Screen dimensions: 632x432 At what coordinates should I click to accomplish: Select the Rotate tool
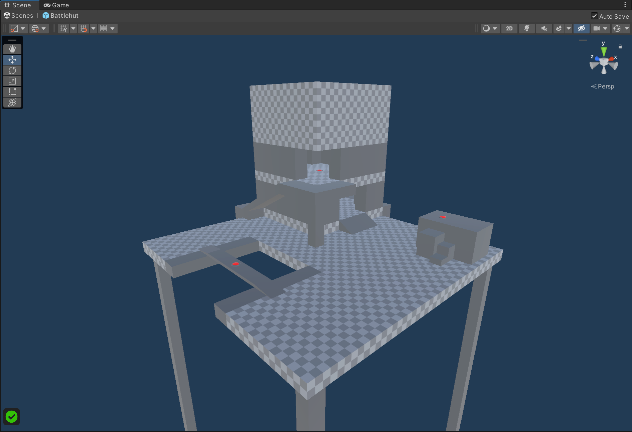coord(12,70)
